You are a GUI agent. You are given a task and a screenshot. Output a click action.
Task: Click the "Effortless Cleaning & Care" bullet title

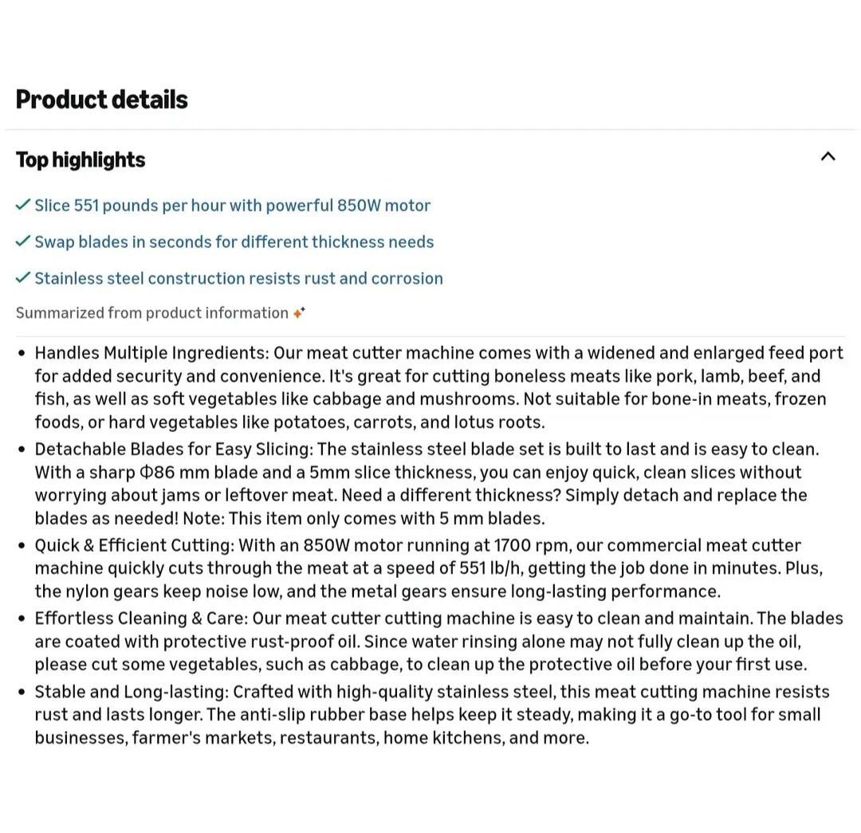point(141,619)
